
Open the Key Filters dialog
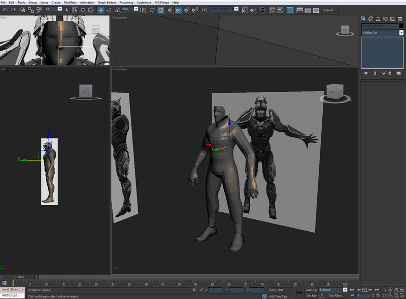click(336, 295)
